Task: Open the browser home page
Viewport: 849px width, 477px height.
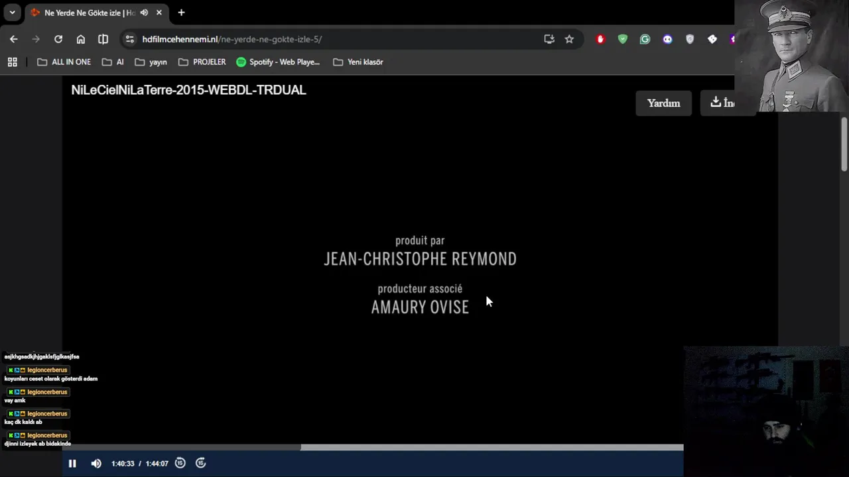Action: pos(81,39)
